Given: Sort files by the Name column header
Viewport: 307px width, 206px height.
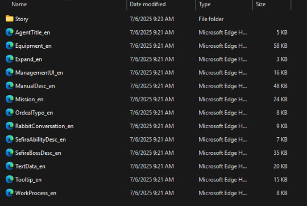Looking at the screenshot, I should (x=19, y=4).
